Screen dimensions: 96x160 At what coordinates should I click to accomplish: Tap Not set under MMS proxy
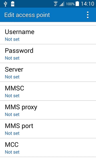click(x=12, y=114)
